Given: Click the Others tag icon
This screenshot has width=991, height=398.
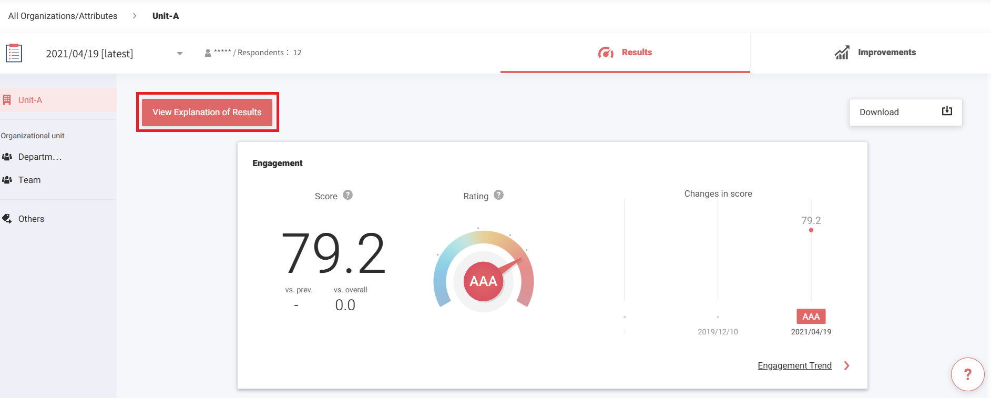Looking at the screenshot, I should (7, 219).
